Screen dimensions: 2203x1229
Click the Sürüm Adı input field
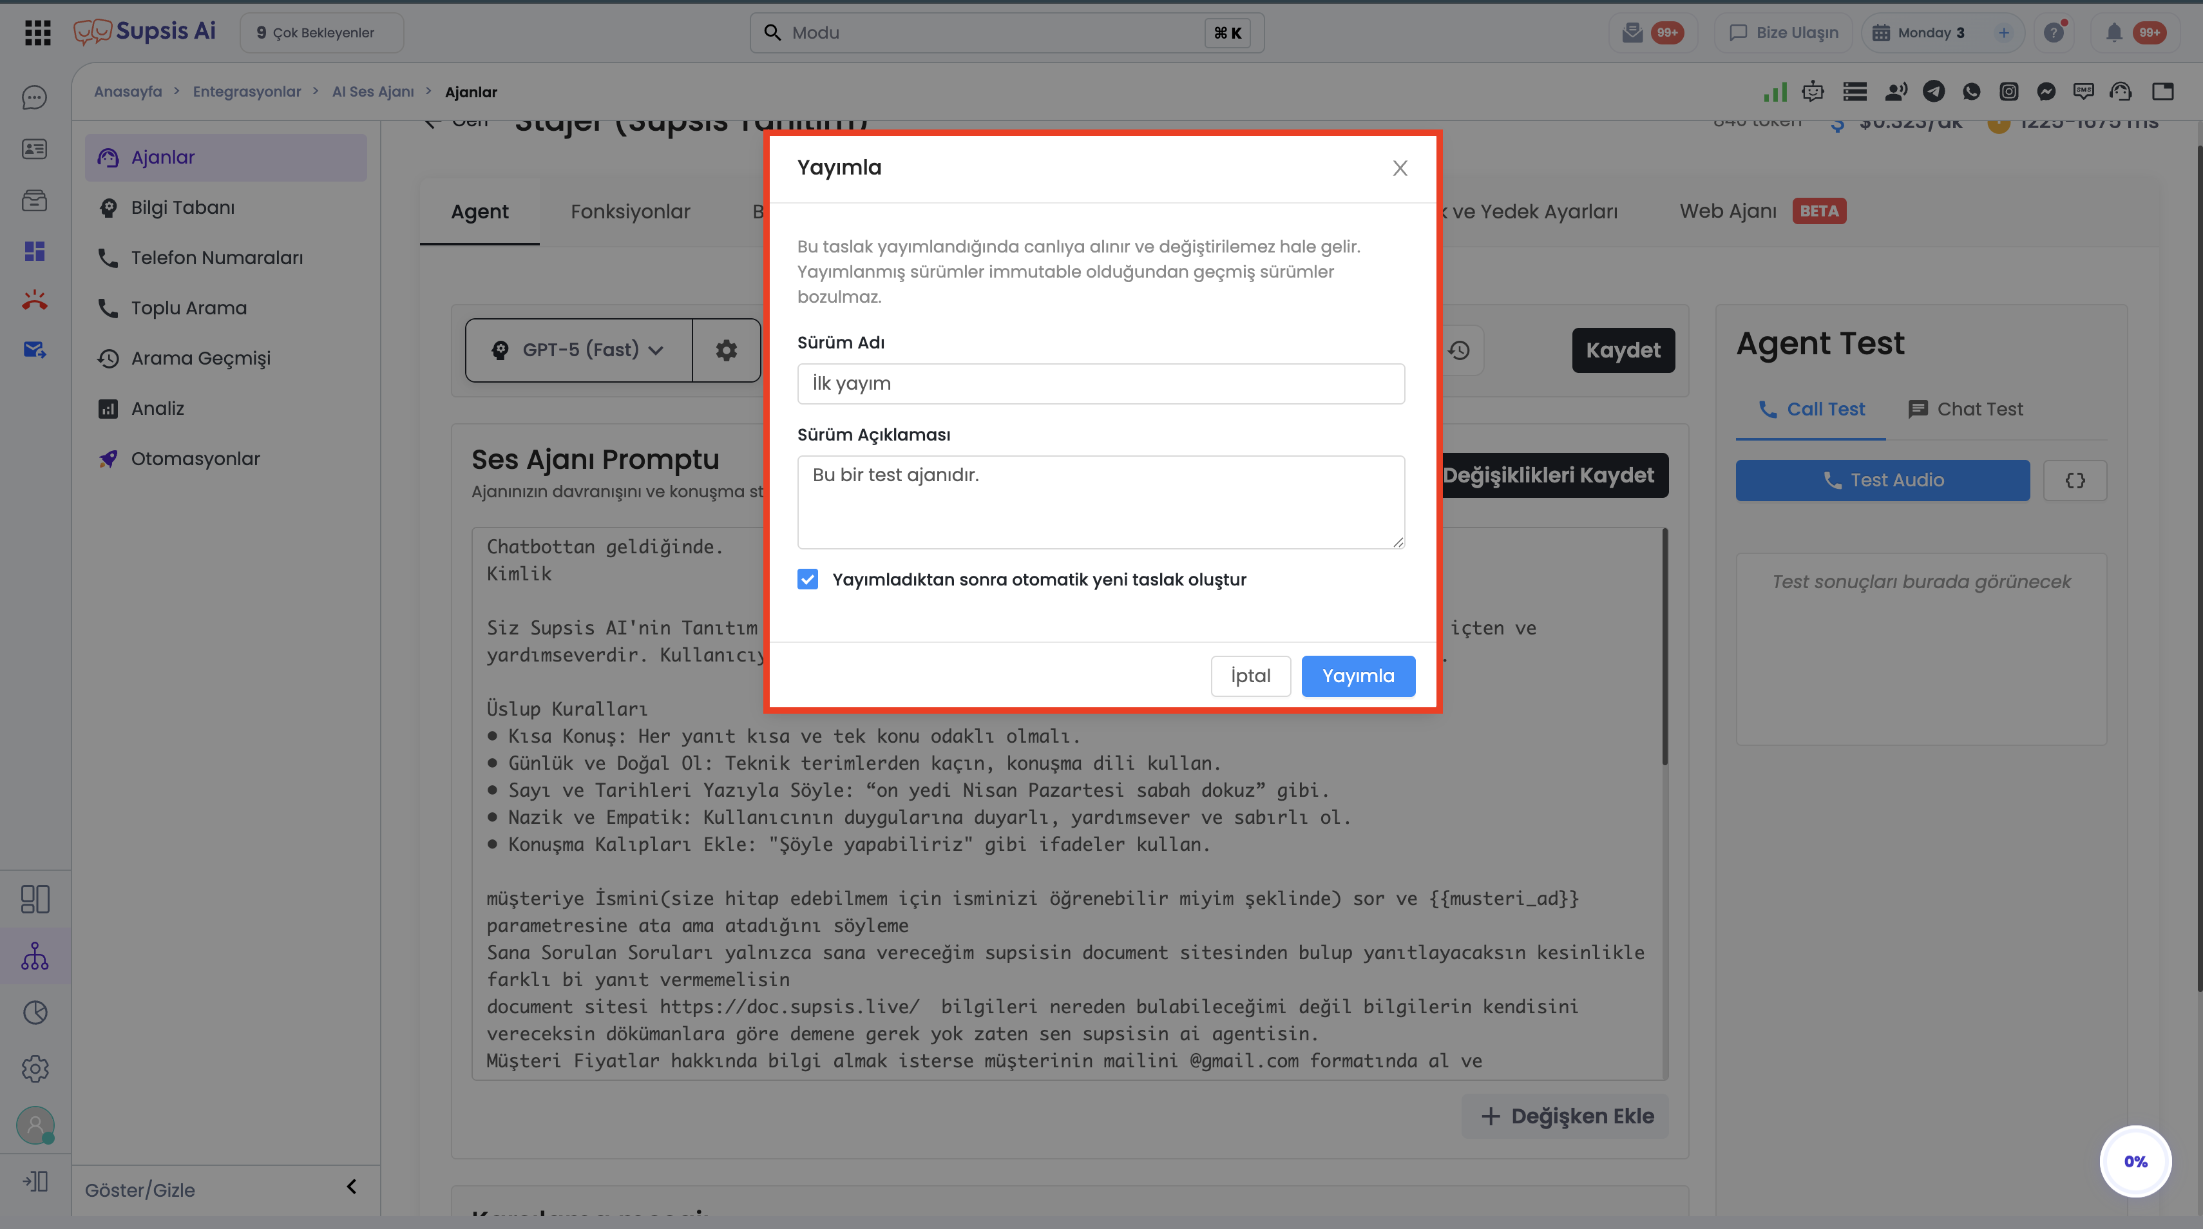coord(1101,384)
